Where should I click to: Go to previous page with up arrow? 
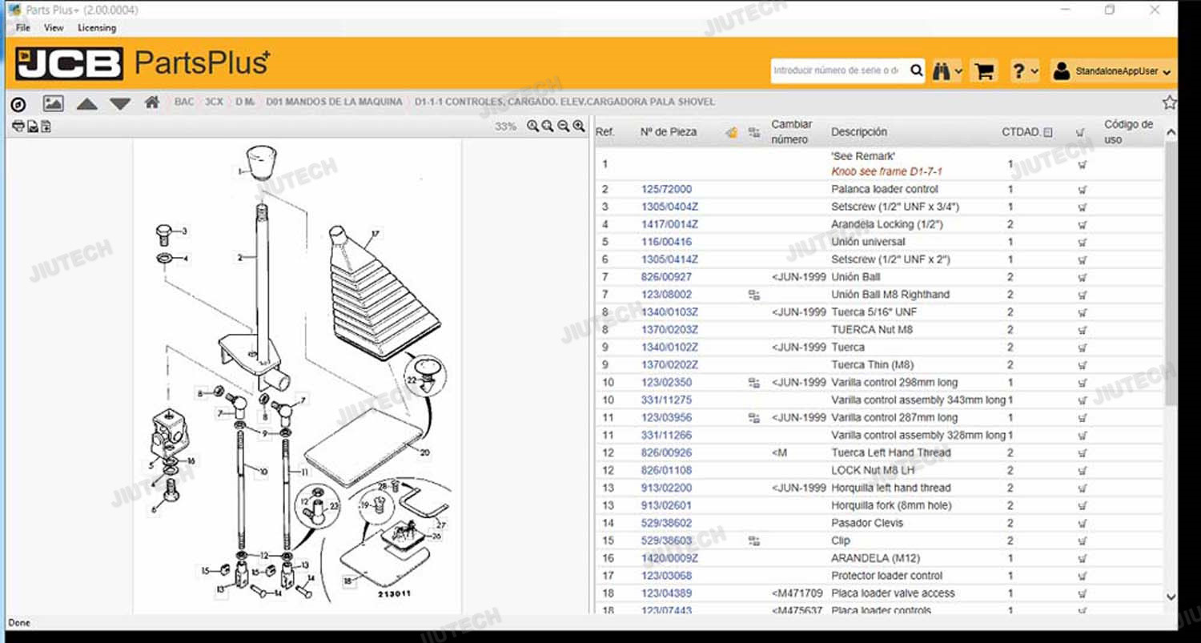86,103
